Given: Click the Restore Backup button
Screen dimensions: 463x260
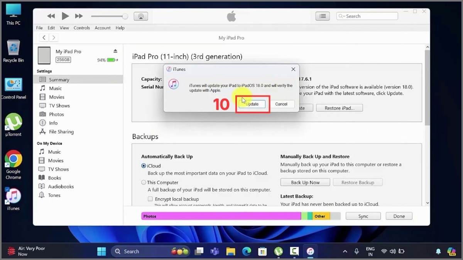Looking at the screenshot, I should tap(358, 183).
